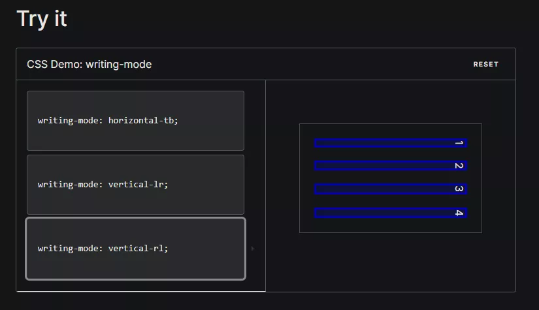The width and height of the screenshot is (539, 310).
Task: Click the "horizontal-tb" value in the first code line
Action: (141, 121)
